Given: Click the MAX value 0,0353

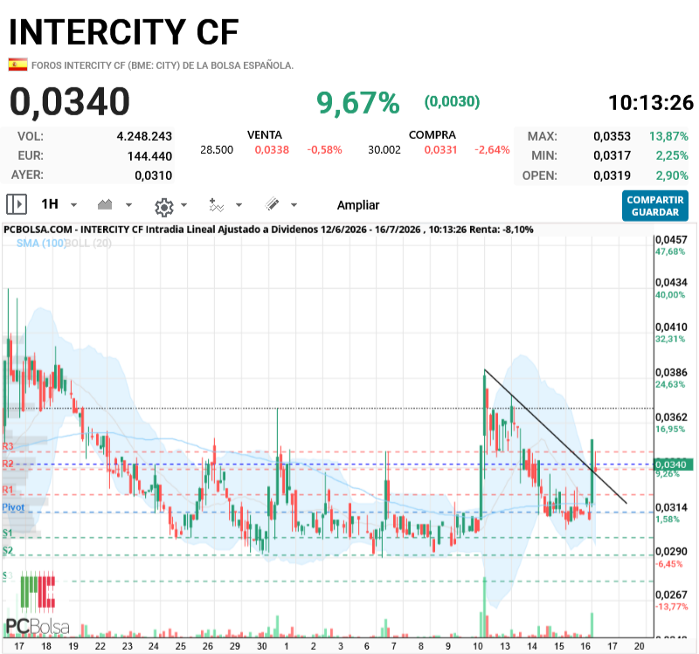Looking at the screenshot, I should 612,136.
